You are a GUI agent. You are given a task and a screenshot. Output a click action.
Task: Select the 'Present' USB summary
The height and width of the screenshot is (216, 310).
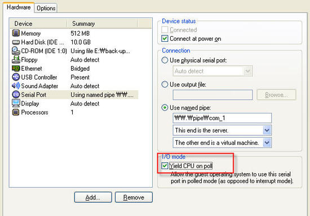80,77
